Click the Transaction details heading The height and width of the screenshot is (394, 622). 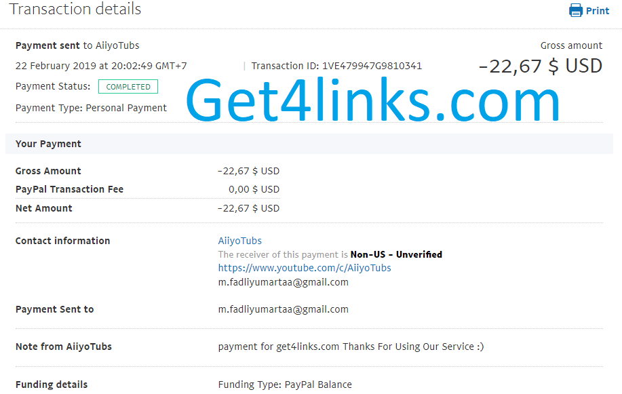[75, 9]
